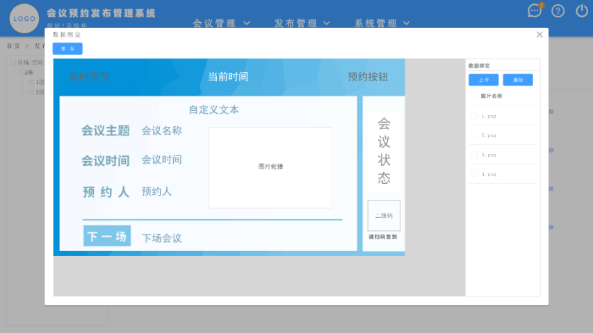Viewport: 593px width, 333px height.
Task: Expand the 系统管理 dropdown menu
Action: 382,23
